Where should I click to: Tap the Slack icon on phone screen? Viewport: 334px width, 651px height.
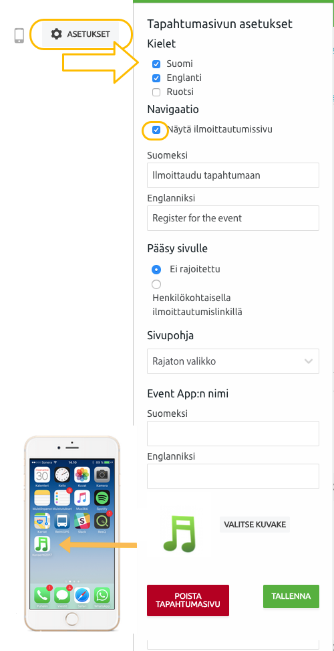(81, 521)
